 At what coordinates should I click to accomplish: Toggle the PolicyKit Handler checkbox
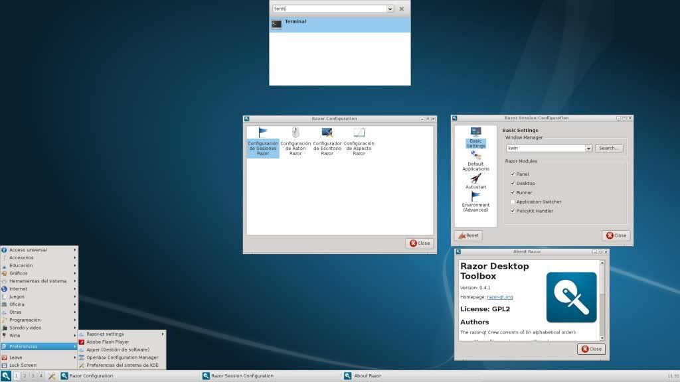point(513,212)
